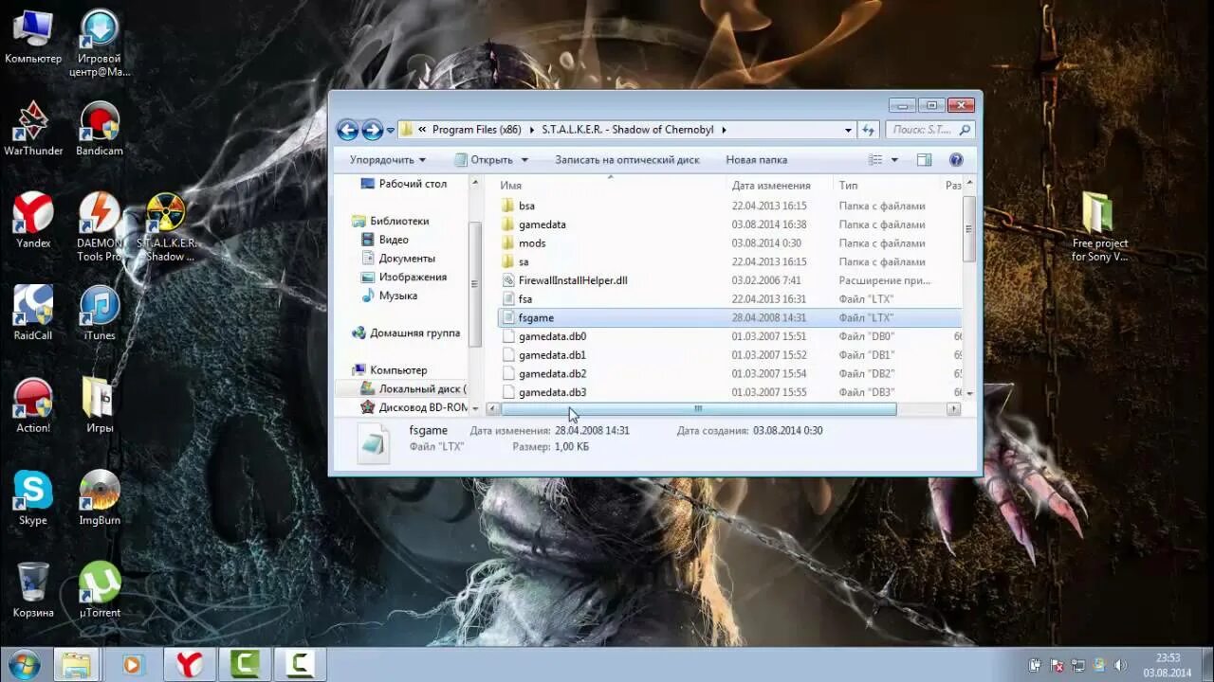Screen dimensions: 1214x682
Task: Open the Музыка library
Action: click(x=390, y=296)
